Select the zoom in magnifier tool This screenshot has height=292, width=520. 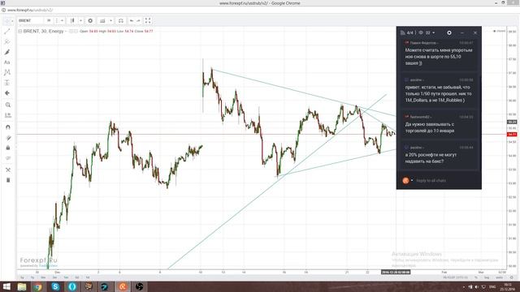pos(7,105)
